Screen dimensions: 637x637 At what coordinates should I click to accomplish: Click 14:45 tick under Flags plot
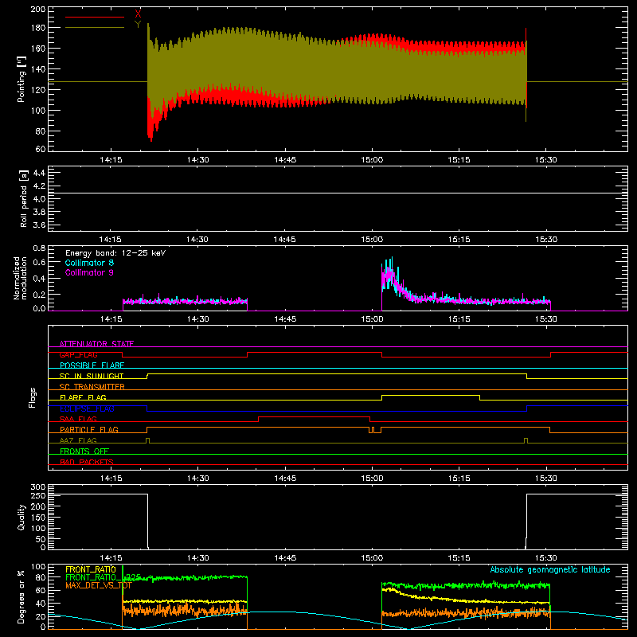point(285,479)
